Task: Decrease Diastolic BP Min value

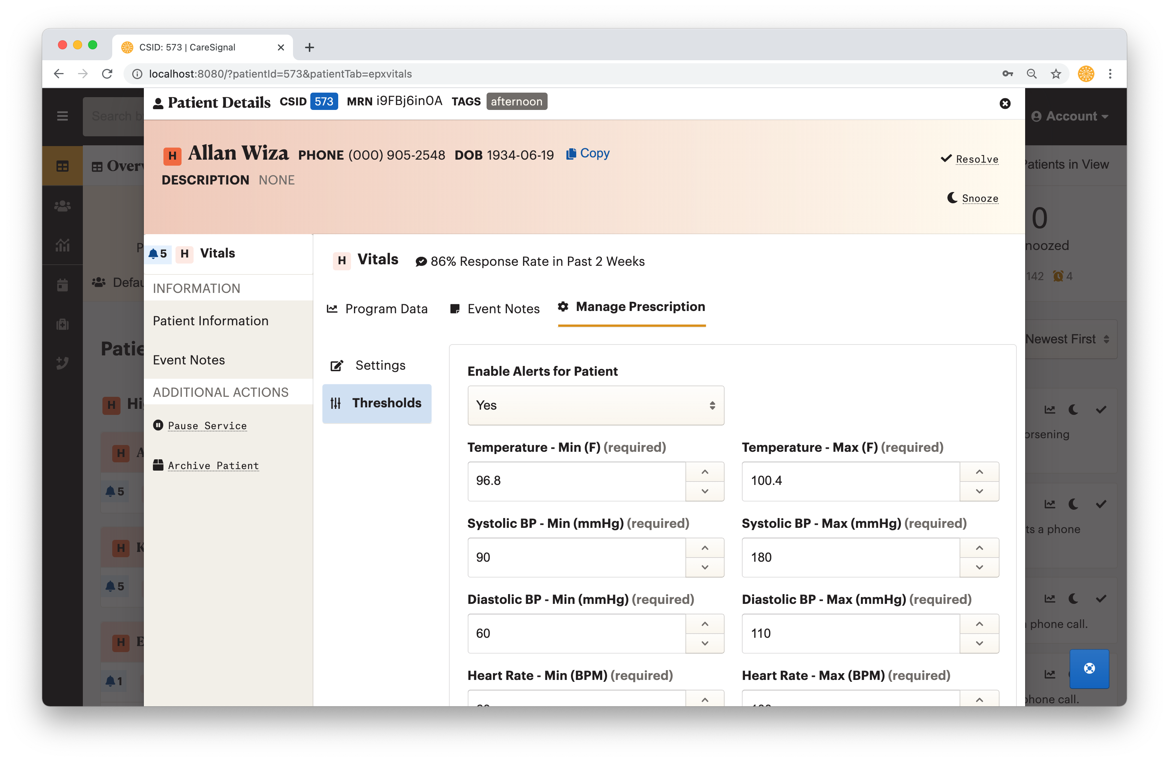Action: point(705,643)
